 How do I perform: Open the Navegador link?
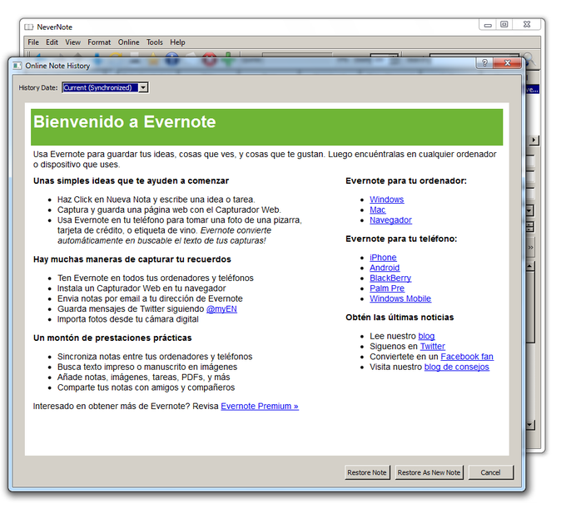390,220
